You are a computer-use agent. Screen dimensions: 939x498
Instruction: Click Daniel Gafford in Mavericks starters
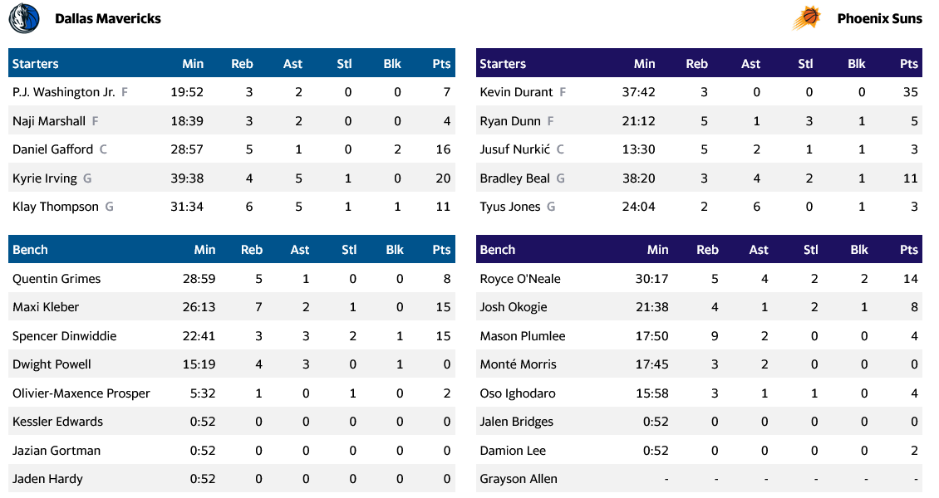52,149
